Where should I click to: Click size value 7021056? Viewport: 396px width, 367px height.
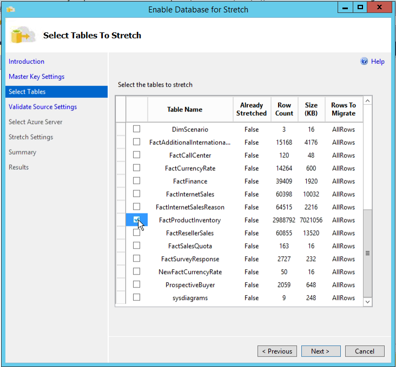click(311, 220)
